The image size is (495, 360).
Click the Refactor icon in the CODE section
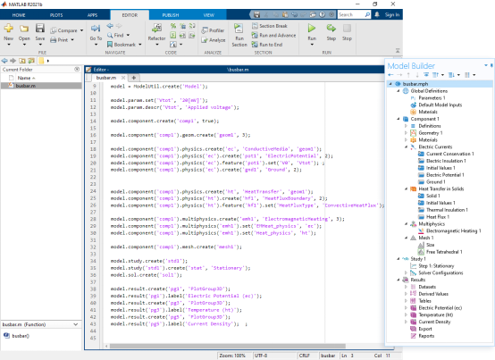[156, 28]
